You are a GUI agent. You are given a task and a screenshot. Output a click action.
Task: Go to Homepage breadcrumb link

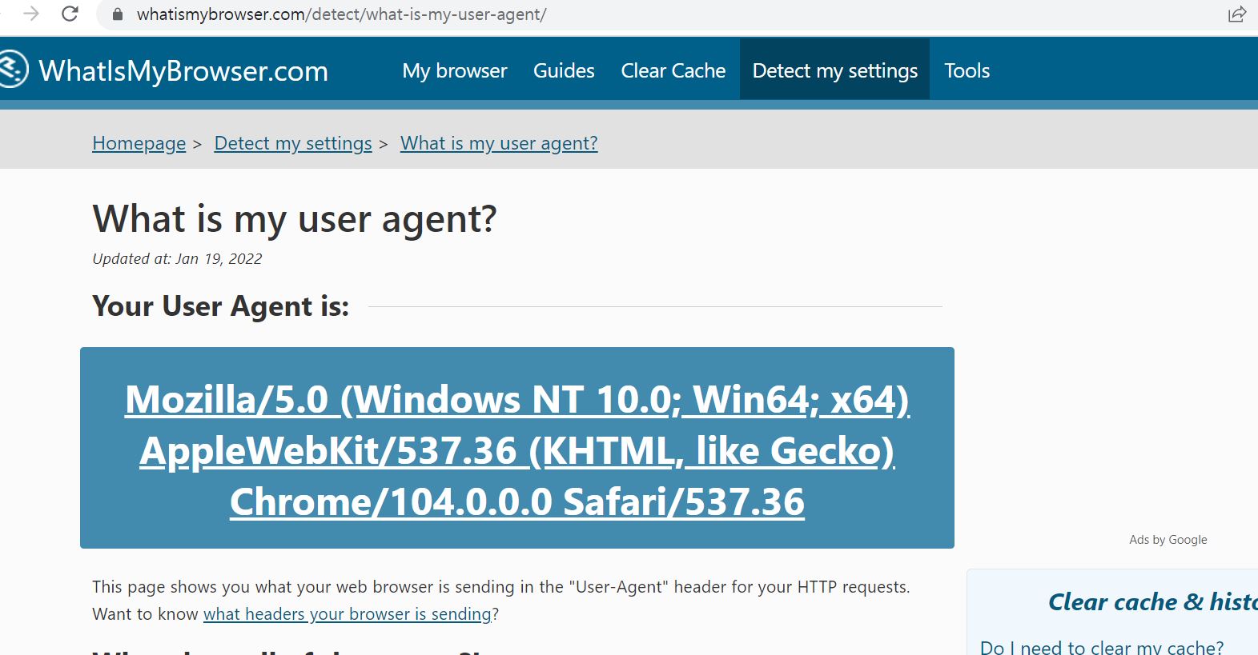(x=139, y=143)
